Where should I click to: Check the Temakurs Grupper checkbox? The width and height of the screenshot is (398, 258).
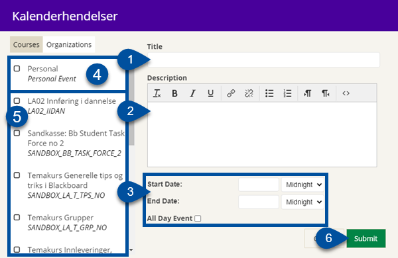point(17,218)
